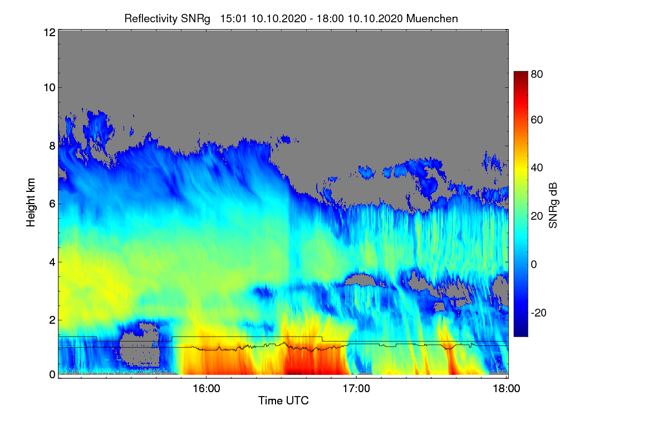Screen dimensions: 668x445
Task: Click the height axis label '4'
Action: [52, 261]
